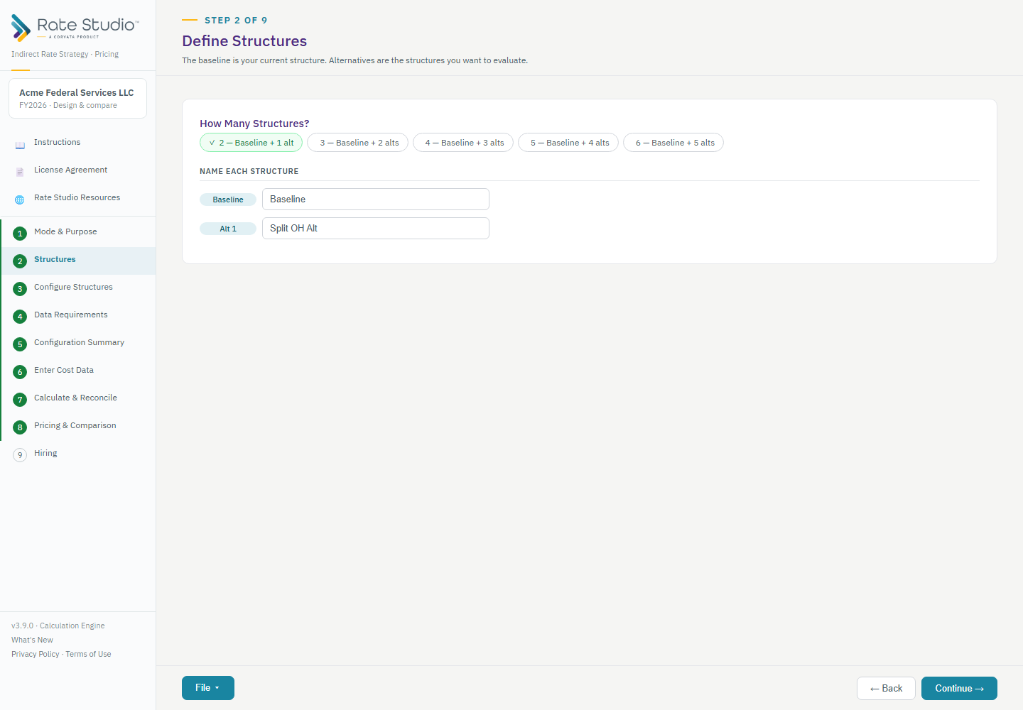Viewport: 1023px width, 710px height.
Task: Open Instructions via its book icon
Action: pyautogui.click(x=20, y=146)
